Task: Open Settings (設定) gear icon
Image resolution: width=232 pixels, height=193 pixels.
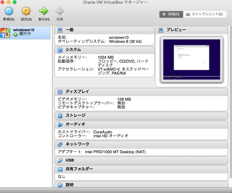Action: click(26, 11)
